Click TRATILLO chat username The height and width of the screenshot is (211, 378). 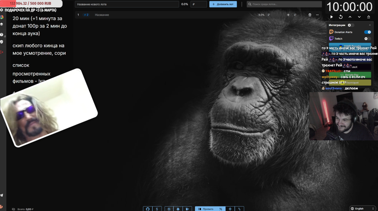(333, 71)
